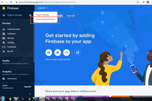152x101 pixels.
Task: Go to Database in the sidebar
Action: (11, 34)
